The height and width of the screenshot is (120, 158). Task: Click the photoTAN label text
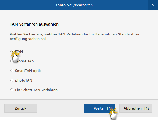(24, 80)
